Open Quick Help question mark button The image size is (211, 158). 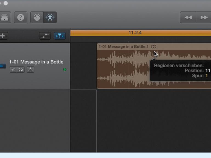(x=21, y=17)
